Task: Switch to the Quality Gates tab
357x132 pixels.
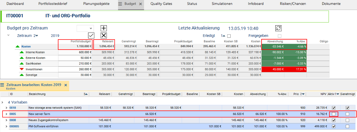Action: (161, 4)
